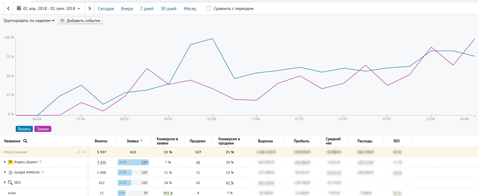This screenshot has height=196, width=478.
Task: Go to previous period with left arrow
Action: click(x=8, y=8)
